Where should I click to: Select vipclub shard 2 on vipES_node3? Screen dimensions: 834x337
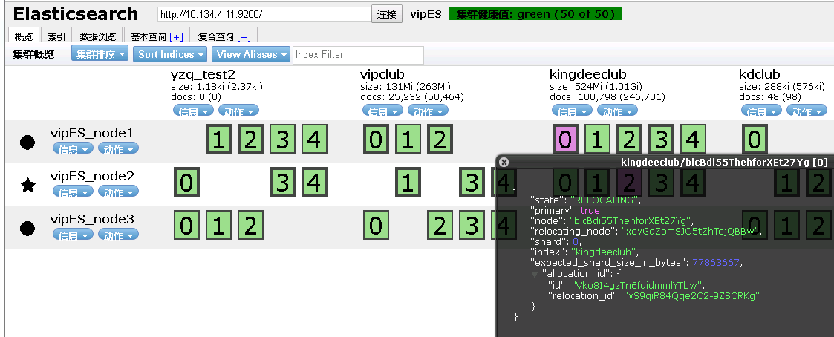coord(440,226)
